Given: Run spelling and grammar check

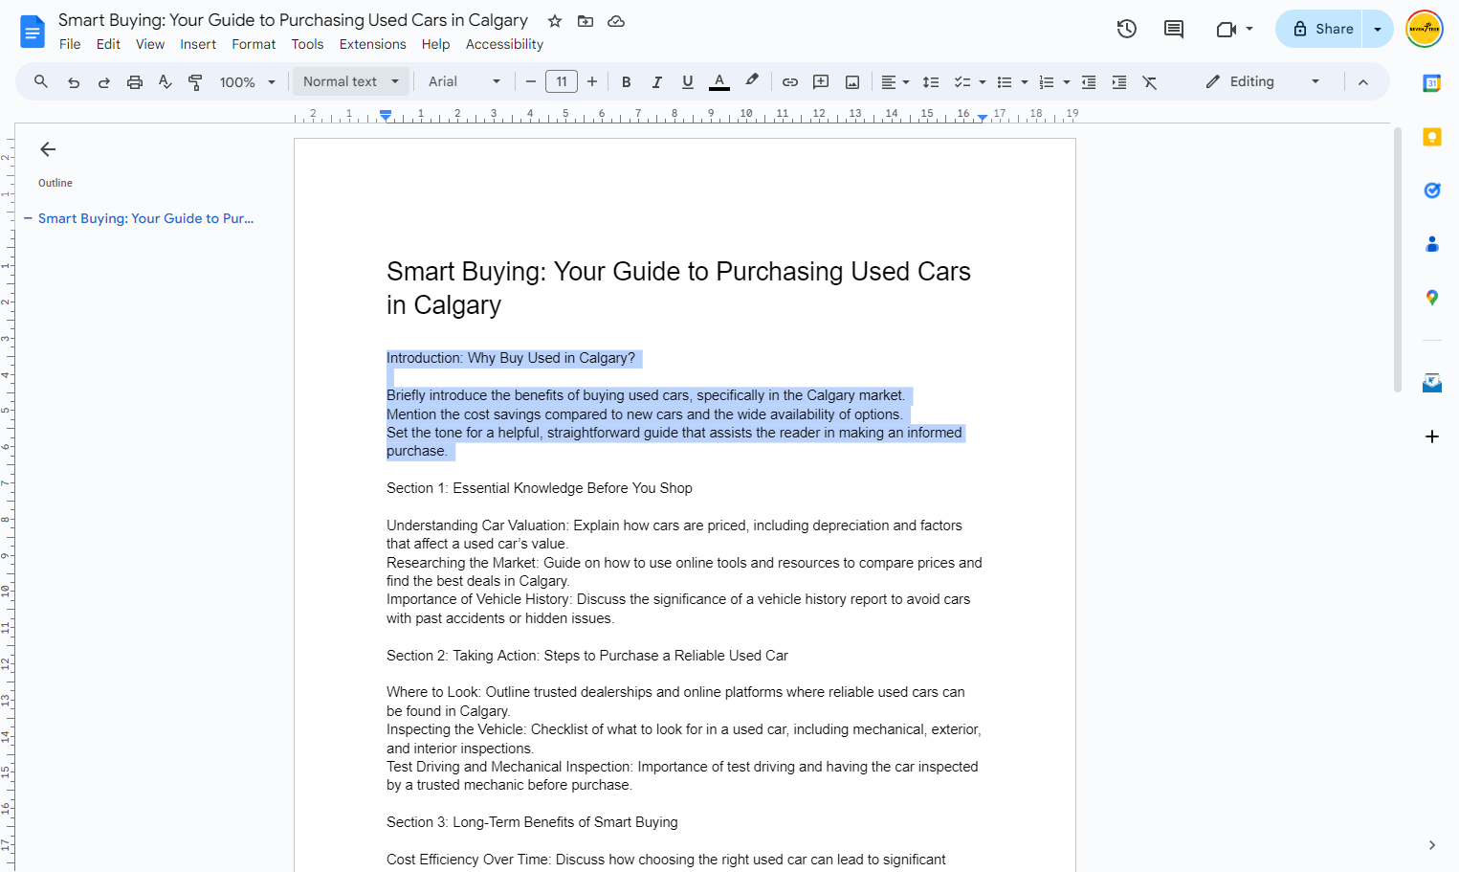Looking at the screenshot, I should coord(166,82).
